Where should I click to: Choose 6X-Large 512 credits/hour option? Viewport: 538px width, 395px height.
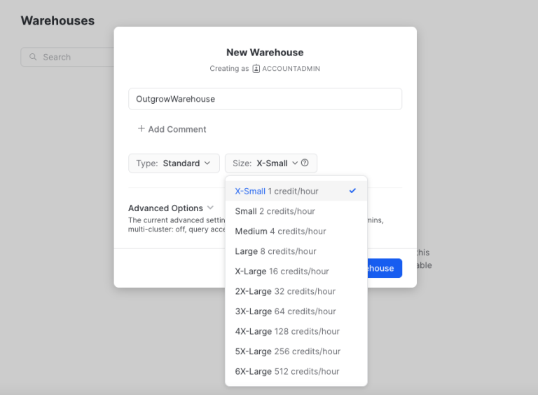[x=287, y=371]
